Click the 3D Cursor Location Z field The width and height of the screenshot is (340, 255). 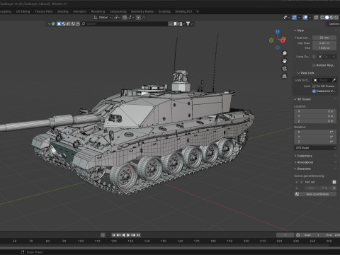(x=315, y=121)
